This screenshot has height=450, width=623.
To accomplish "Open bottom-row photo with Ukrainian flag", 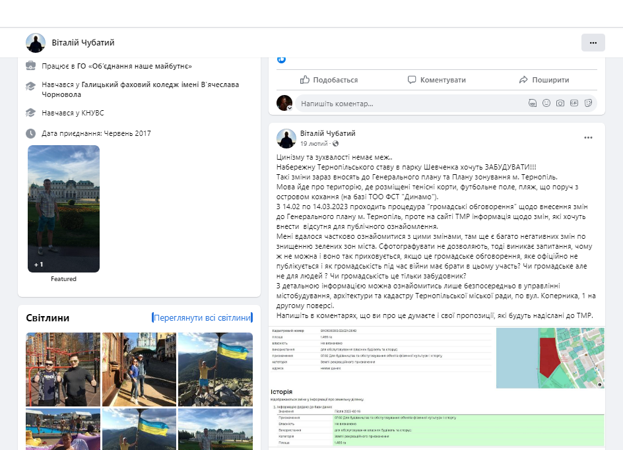I will [x=139, y=430].
